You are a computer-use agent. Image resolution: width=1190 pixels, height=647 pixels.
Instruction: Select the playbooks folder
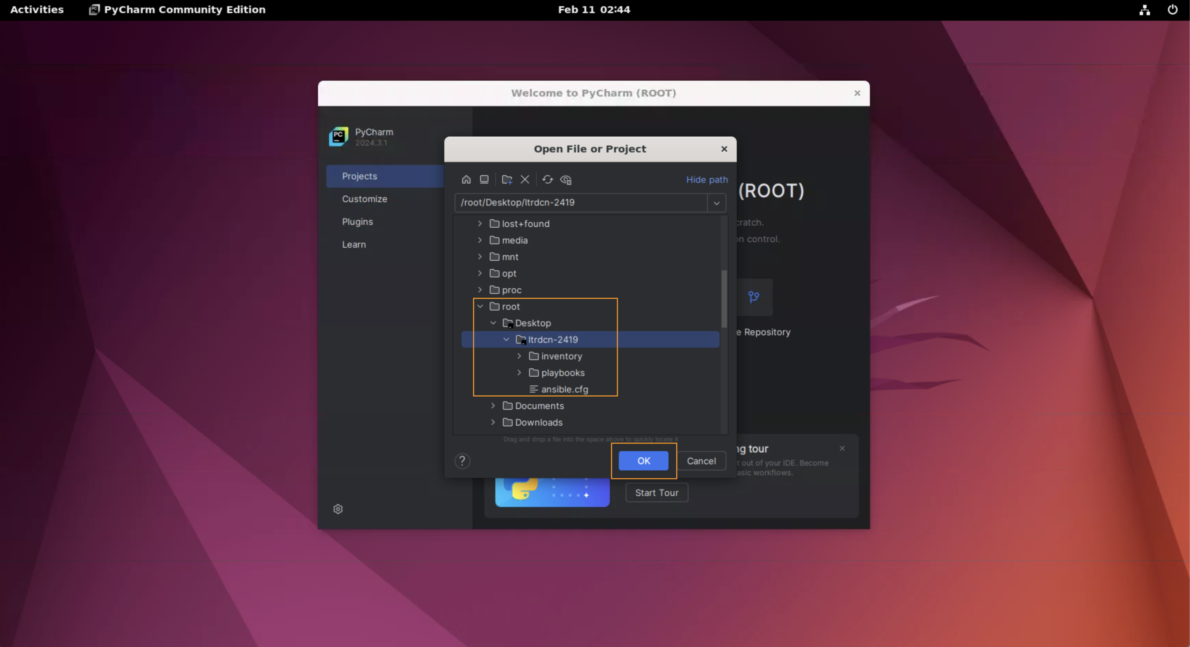click(557, 373)
